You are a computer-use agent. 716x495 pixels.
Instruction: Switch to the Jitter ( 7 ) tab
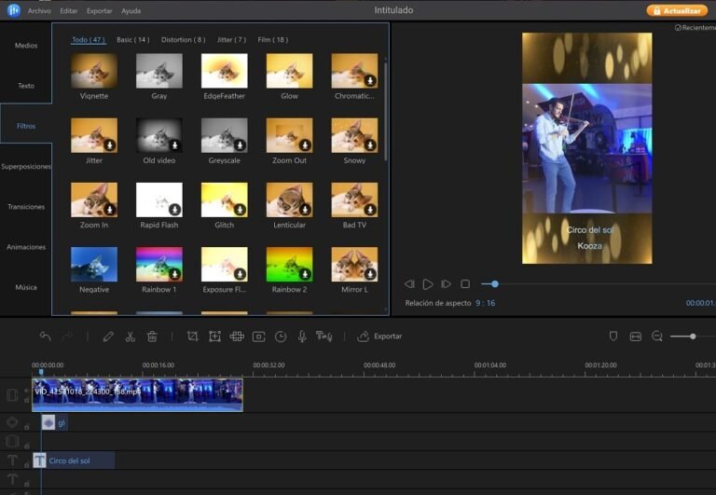pos(231,40)
